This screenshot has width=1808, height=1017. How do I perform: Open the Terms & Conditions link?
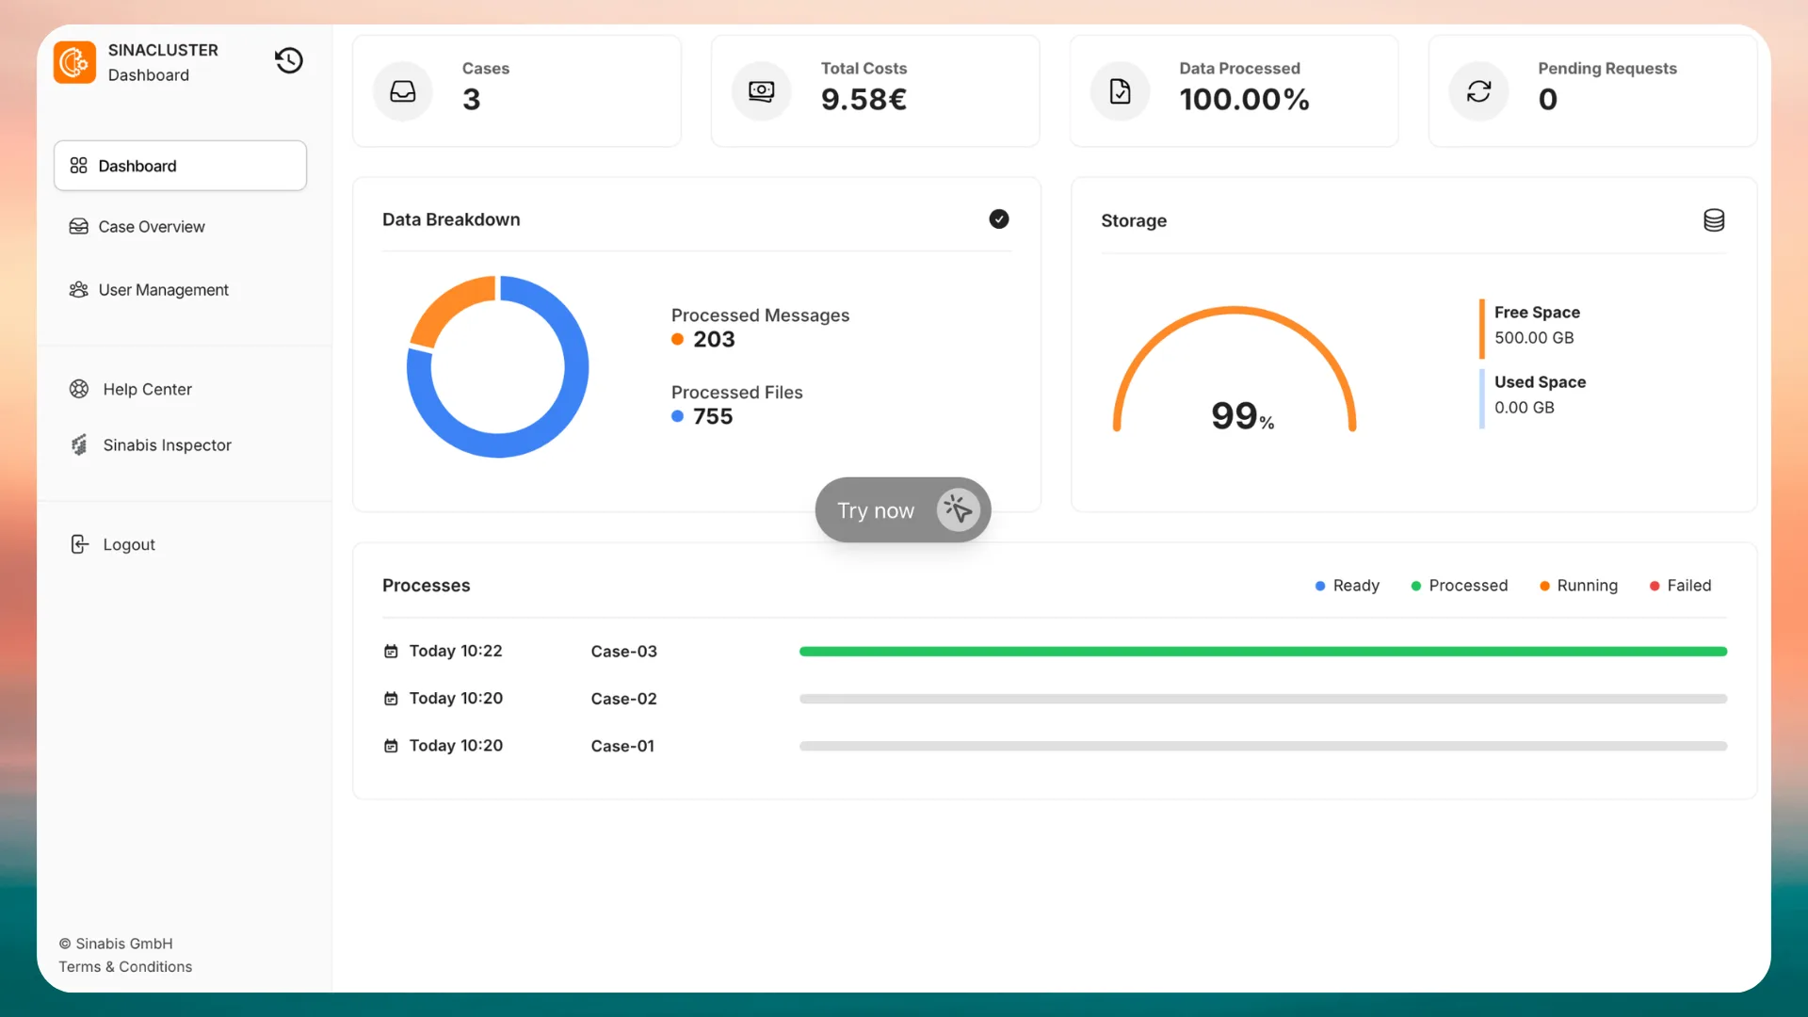(125, 967)
